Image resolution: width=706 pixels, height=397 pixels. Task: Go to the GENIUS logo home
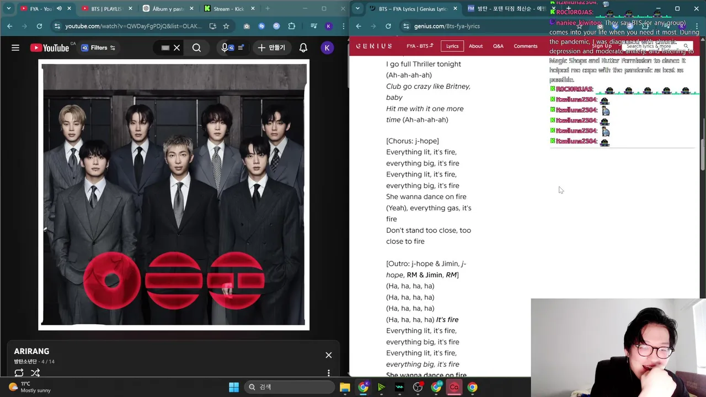tap(374, 46)
